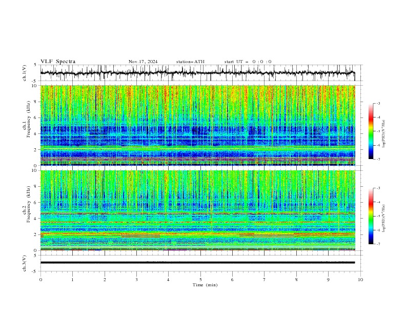Click the '10' tick on Time (min) axis
Viewport: 406px width, 314px height.
360,280
